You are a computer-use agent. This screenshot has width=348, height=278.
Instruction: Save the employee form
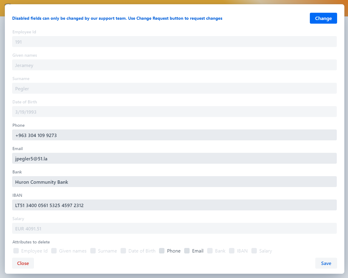[x=326, y=263]
